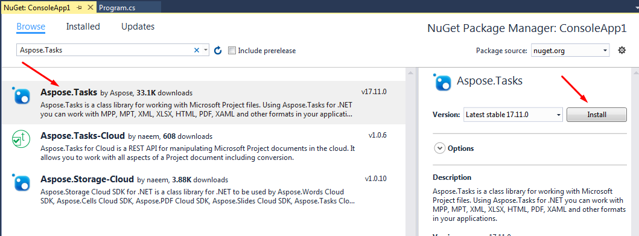Open the Version dropdown Latest stable 17.11.0
Viewport: 639px width, 236px height.
tap(513, 115)
